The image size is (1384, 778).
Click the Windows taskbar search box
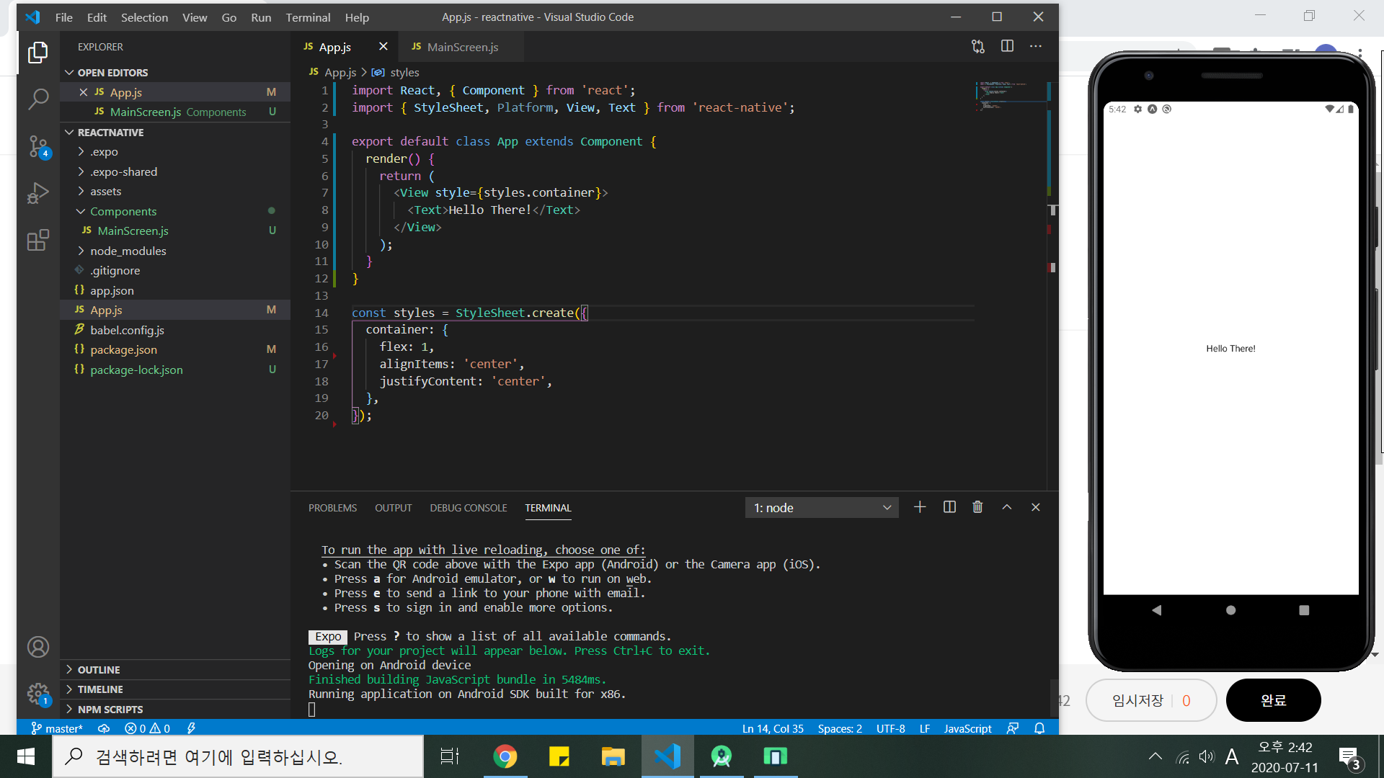[238, 756]
